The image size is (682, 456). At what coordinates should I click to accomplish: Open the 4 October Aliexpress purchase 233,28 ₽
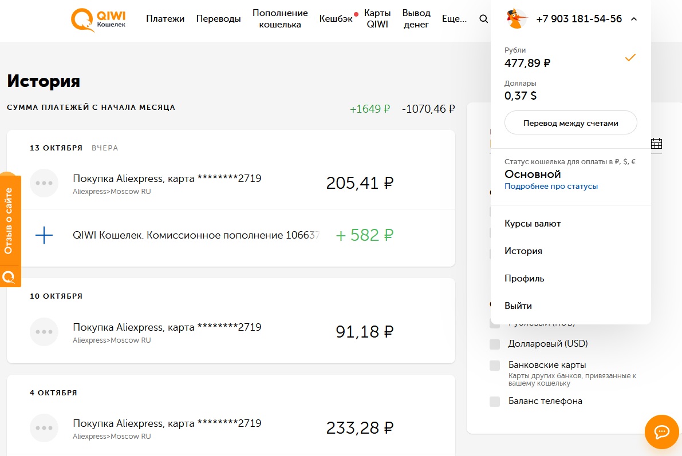point(231,428)
